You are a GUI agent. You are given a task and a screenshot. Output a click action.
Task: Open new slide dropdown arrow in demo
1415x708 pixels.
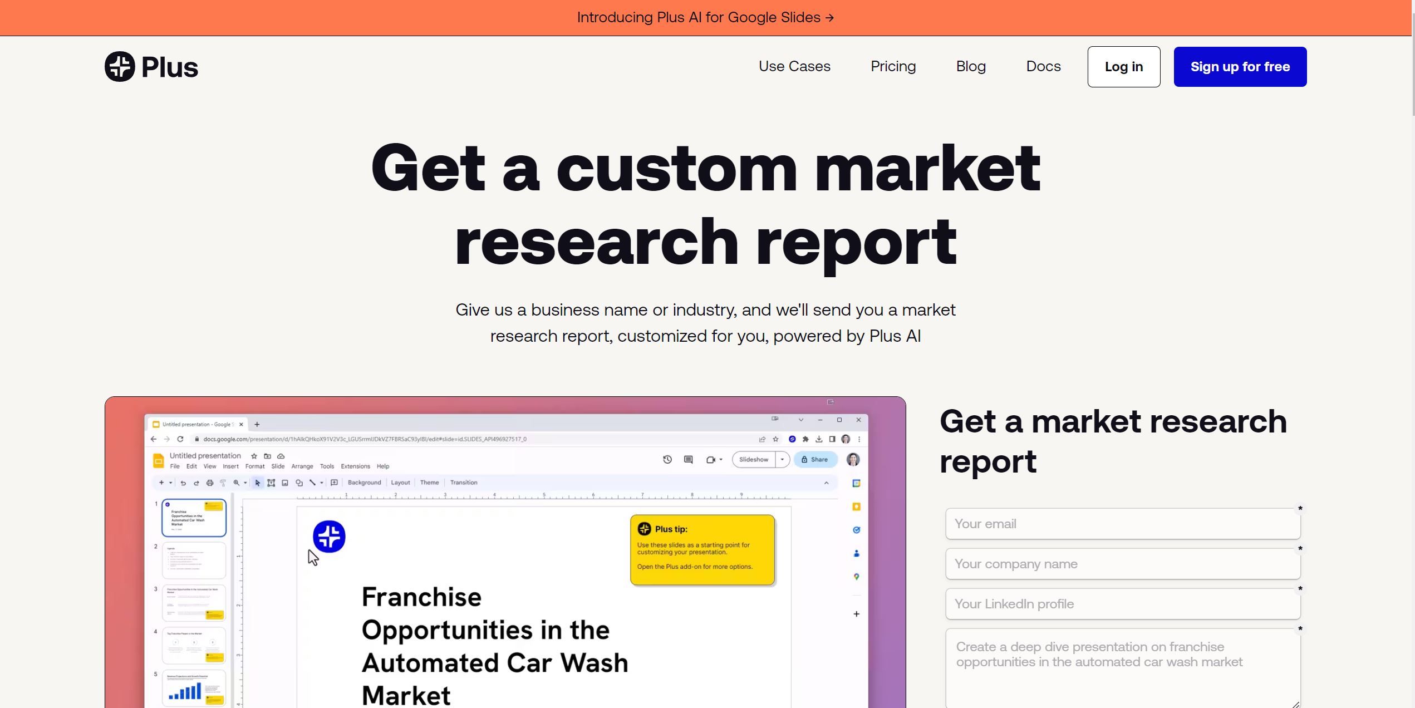point(170,483)
